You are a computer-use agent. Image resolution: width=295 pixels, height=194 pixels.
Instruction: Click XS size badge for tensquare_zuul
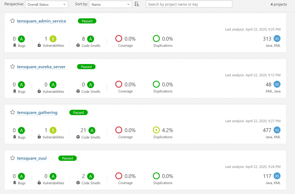click(x=277, y=176)
